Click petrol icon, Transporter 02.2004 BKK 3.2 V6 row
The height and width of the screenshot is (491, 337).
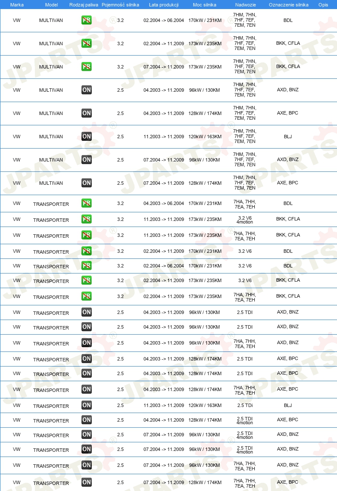(87, 280)
